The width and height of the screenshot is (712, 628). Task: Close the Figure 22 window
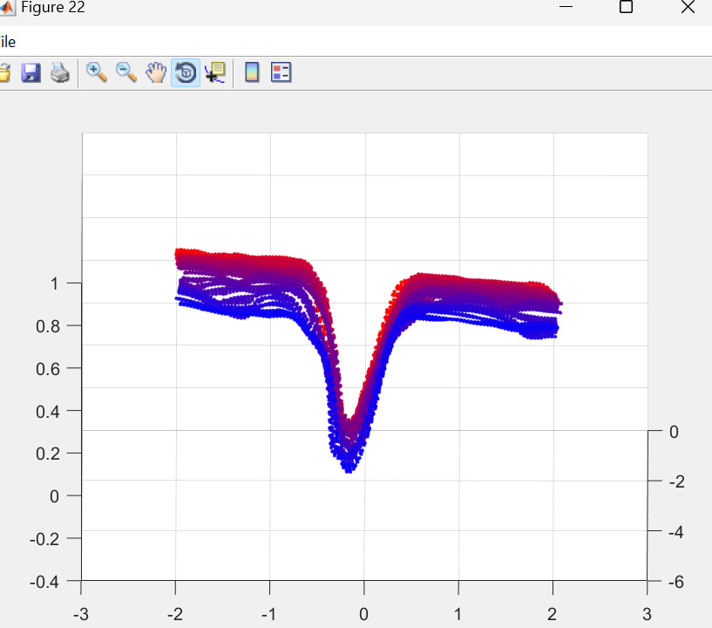tap(687, 8)
